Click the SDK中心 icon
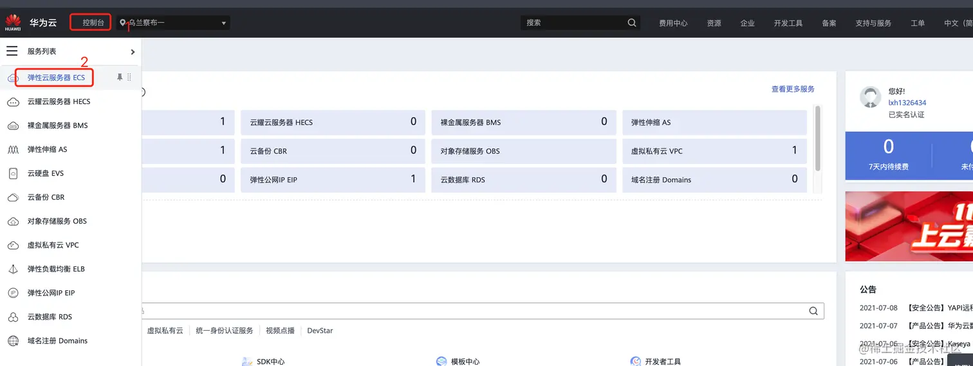973x366 pixels. click(x=247, y=362)
